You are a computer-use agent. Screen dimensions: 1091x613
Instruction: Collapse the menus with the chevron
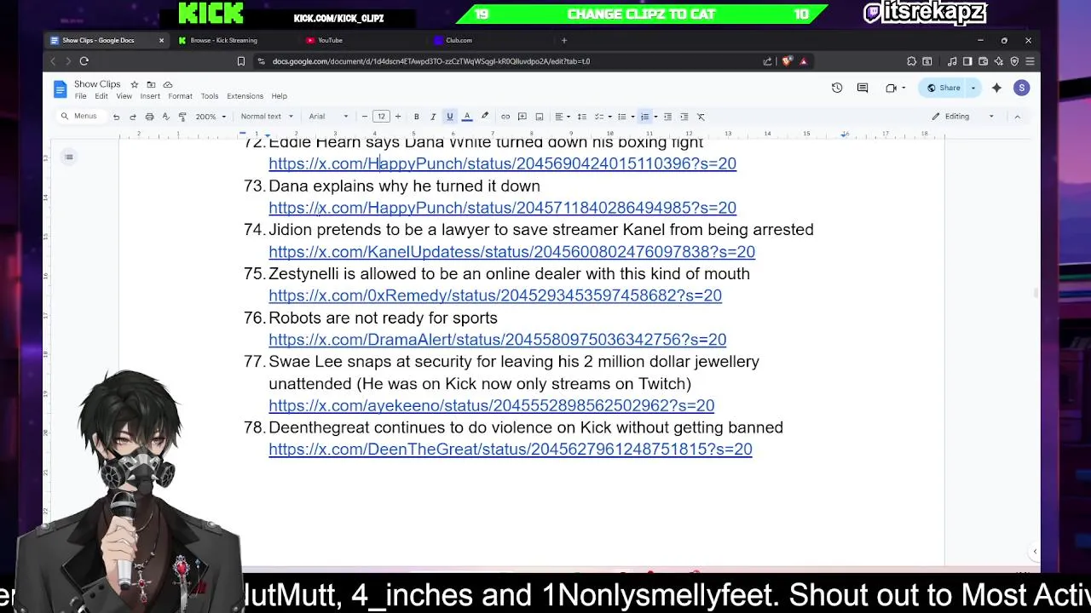pos(1017,117)
